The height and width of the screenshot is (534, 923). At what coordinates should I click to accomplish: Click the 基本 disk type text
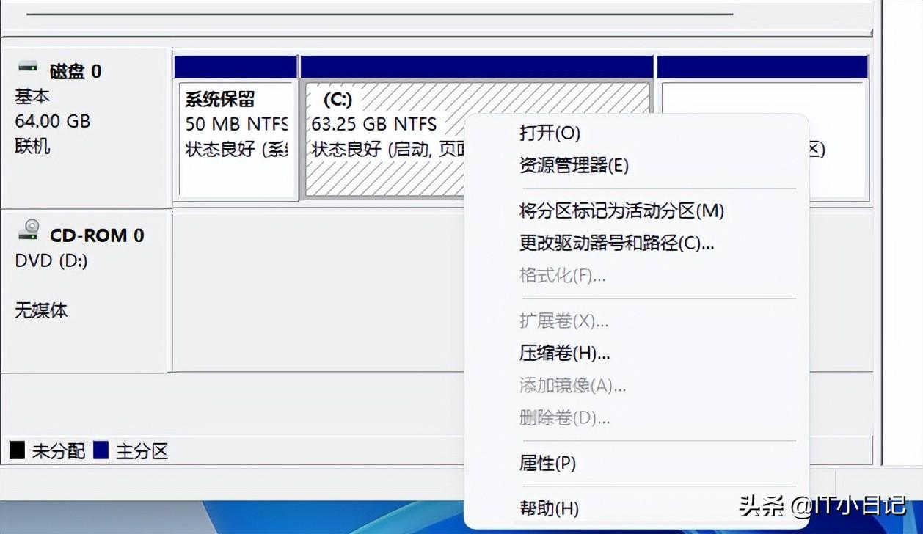tap(32, 96)
